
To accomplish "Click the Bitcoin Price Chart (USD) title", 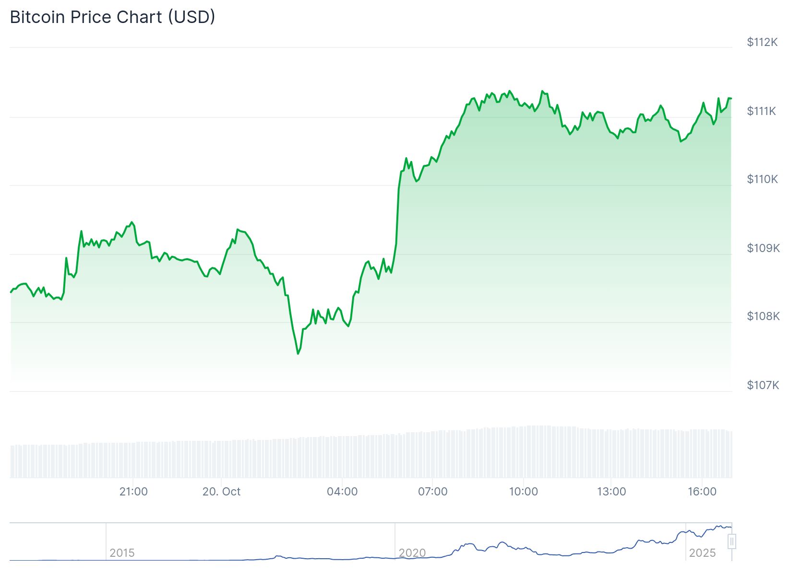I will point(113,17).
